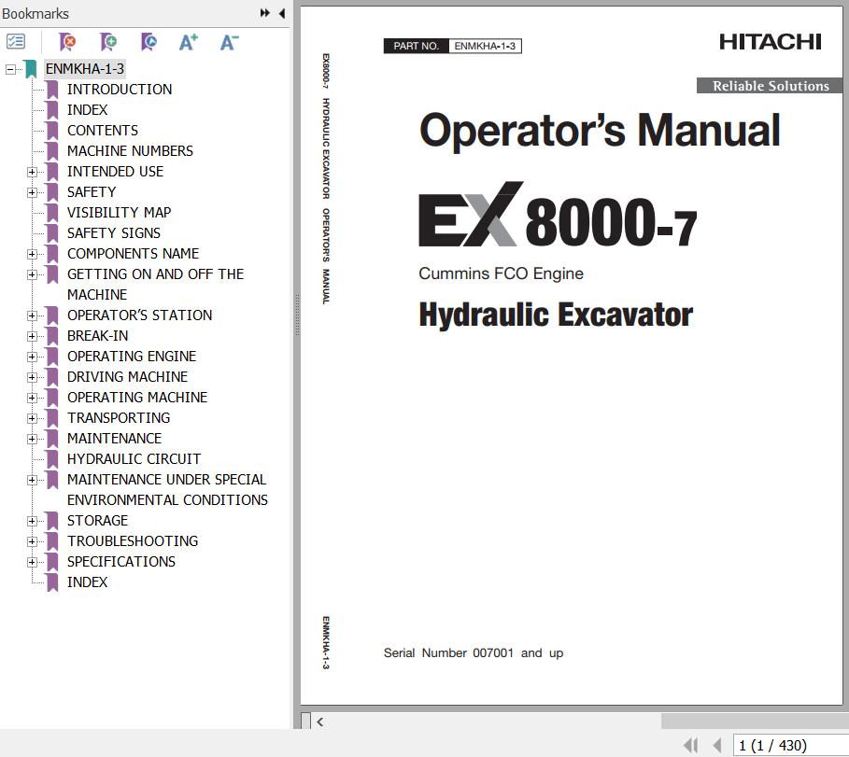The image size is (849, 757).
Task: Expand the TROUBLESHOOTING bookmark
Action: pyautogui.click(x=32, y=542)
